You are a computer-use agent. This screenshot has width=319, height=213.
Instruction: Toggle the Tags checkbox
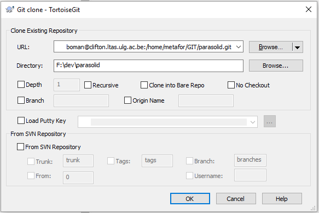[111, 161]
